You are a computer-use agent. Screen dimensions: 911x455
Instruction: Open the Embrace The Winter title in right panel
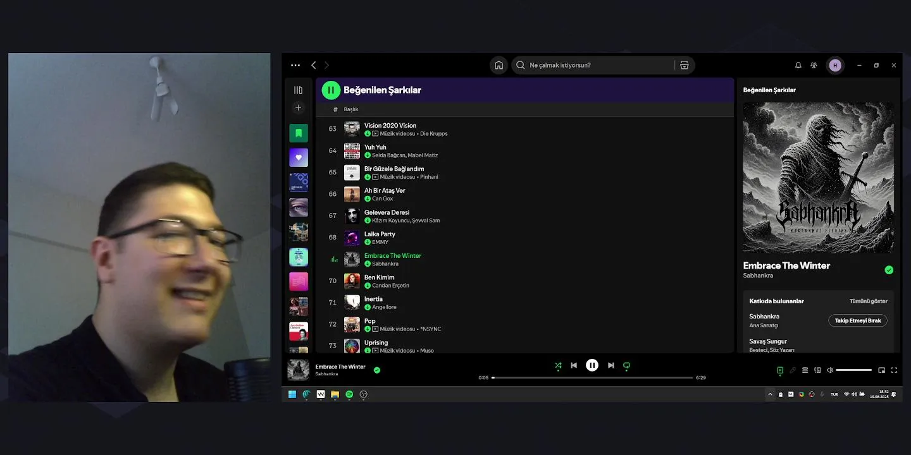click(x=786, y=266)
